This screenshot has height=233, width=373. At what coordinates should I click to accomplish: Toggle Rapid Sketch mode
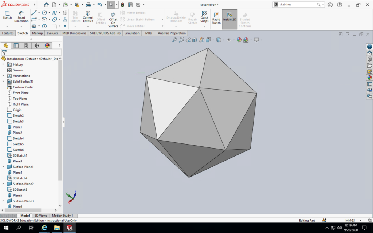[216, 19]
